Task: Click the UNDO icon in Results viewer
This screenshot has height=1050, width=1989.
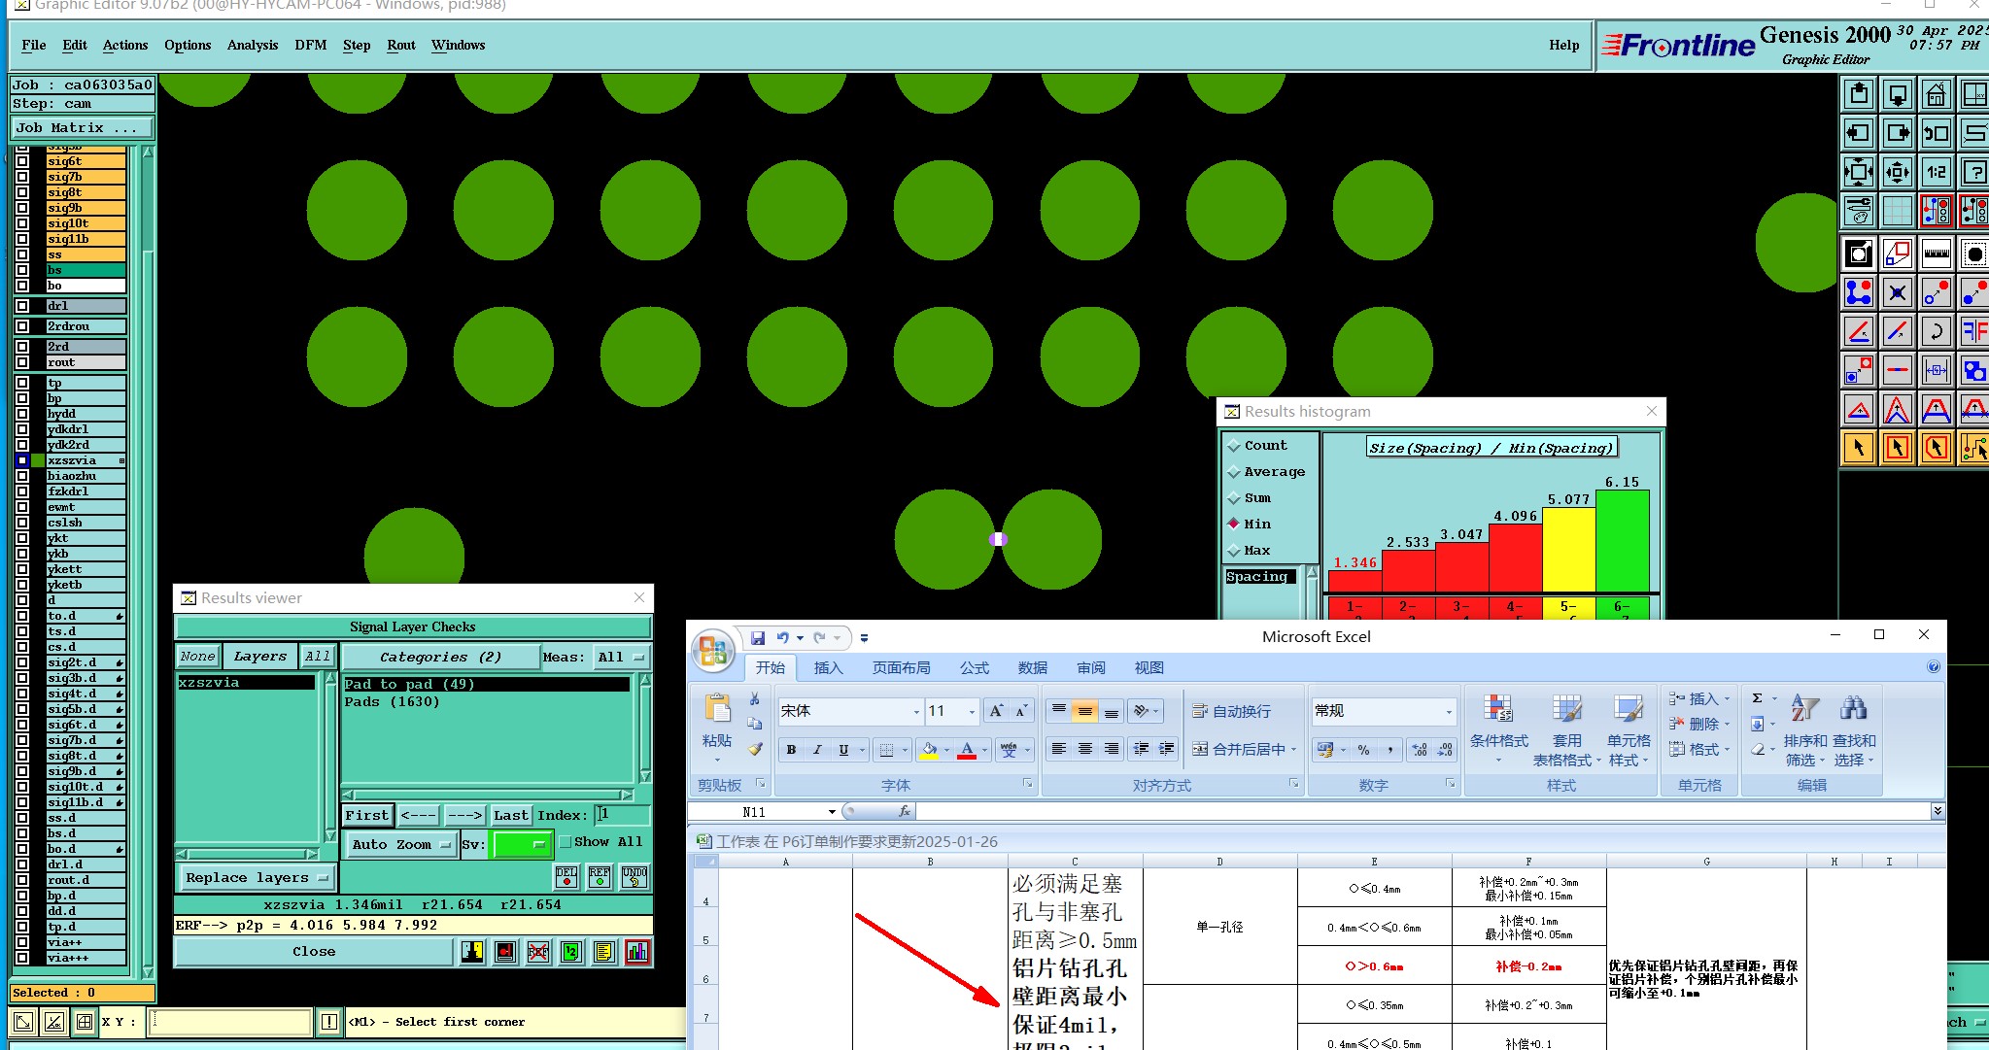Action: (x=634, y=877)
